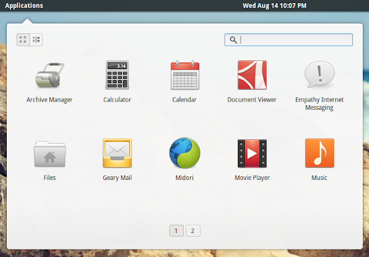This screenshot has width=369, height=257.
Task: Click the "Movie Player" label
Action: pos(252,177)
